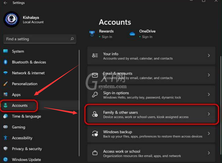This screenshot has height=163, width=222.
Task: Click the Windows backup sync icon
Action: [95, 133]
